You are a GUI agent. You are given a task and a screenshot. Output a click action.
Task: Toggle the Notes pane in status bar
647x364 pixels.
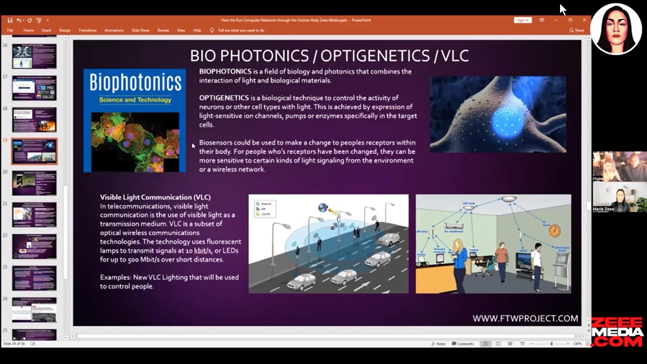coord(439,344)
